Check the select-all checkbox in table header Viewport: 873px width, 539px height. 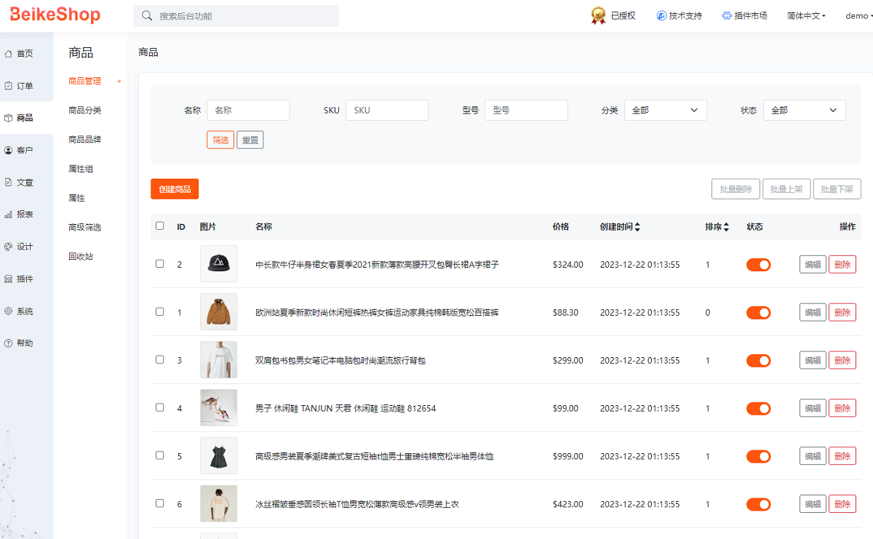(x=160, y=225)
